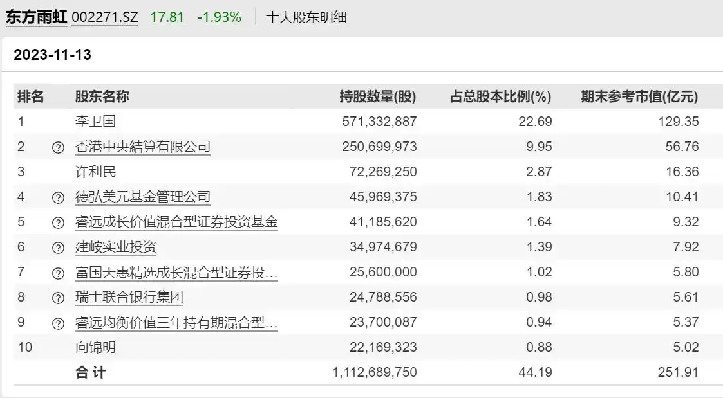Sort by 期末参考市值(亿元) column header
This screenshot has width=723, height=398.
click(x=639, y=97)
